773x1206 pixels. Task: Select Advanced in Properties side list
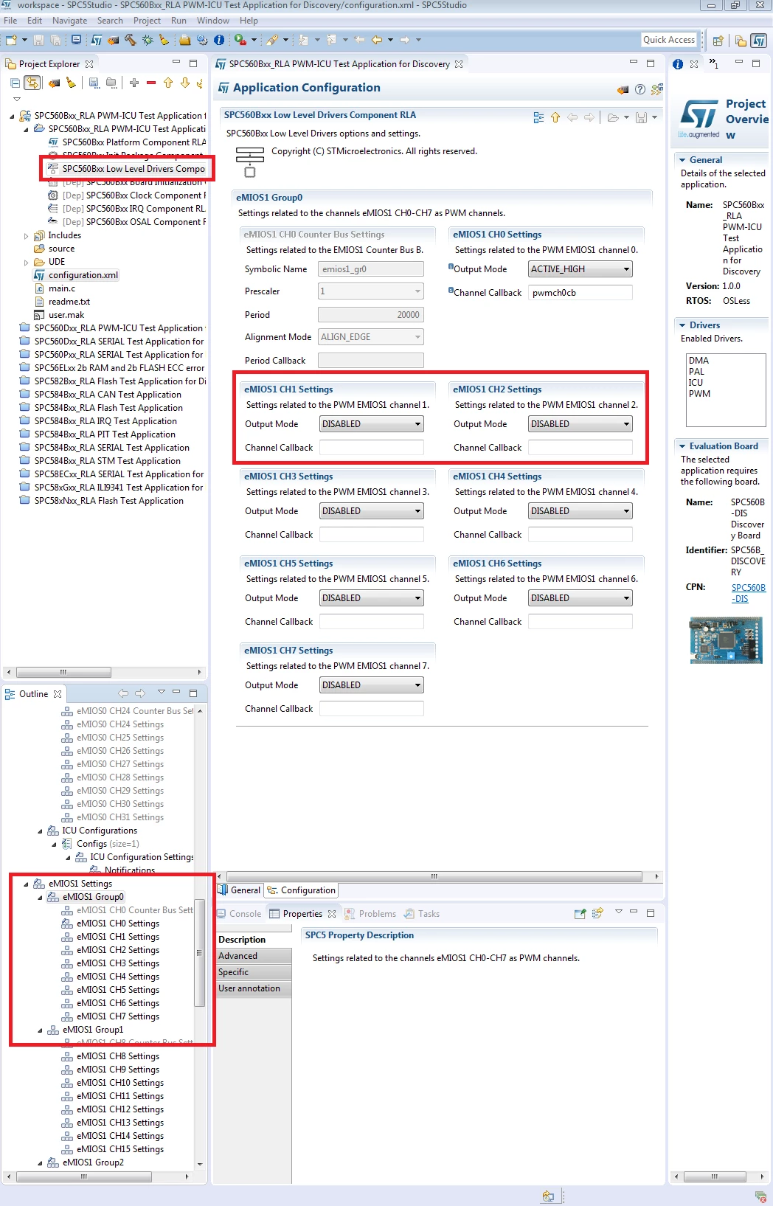[254, 956]
